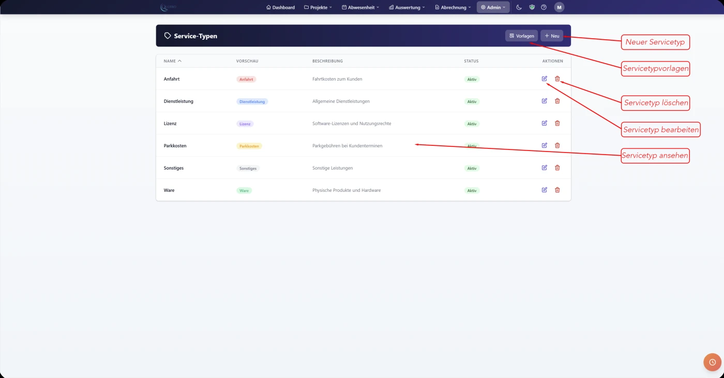The height and width of the screenshot is (378, 724).
Task: Edit the Anfahrt service type
Action: (544, 79)
